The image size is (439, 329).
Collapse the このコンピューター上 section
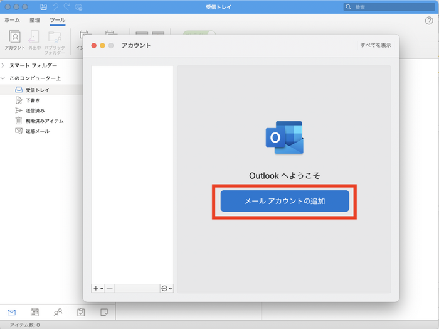pos(3,78)
